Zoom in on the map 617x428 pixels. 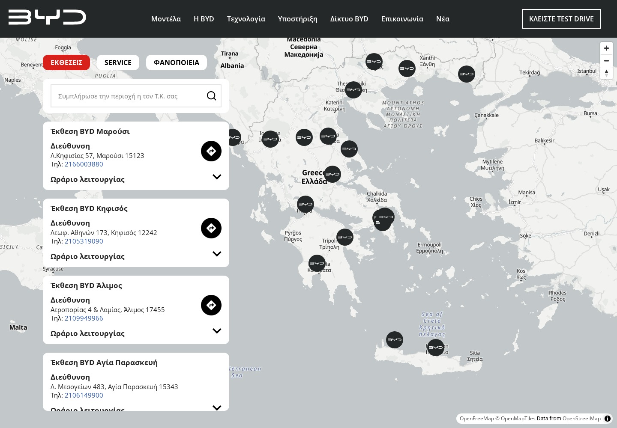coord(606,48)
